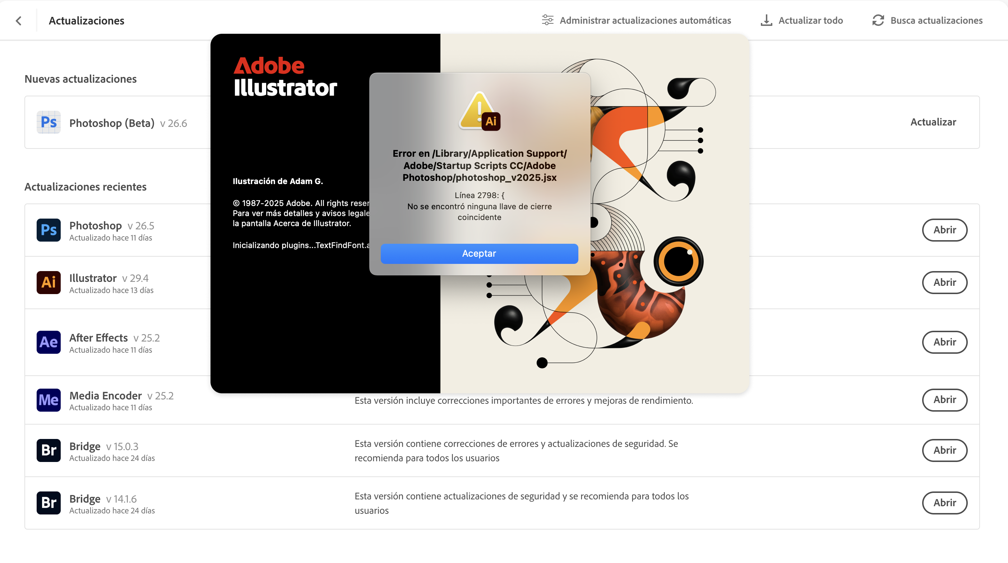Screen dimensions: 1008x563
Task: Open After Effects using its Abrir button
Action: click(x=945, y=342)
